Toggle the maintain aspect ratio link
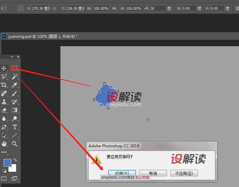 (x=114, y=8)
